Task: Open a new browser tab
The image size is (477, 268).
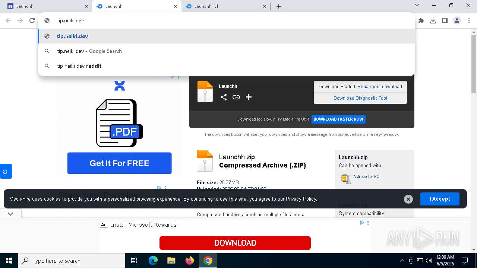Action: [279, 6]
